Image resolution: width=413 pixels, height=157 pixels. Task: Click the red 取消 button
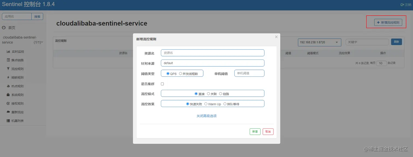coord(268,132)
